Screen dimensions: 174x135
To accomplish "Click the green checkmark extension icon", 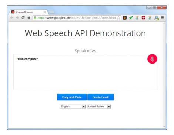I will point(131,18).
